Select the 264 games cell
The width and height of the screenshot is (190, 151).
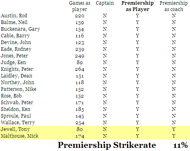coord(80,69)
